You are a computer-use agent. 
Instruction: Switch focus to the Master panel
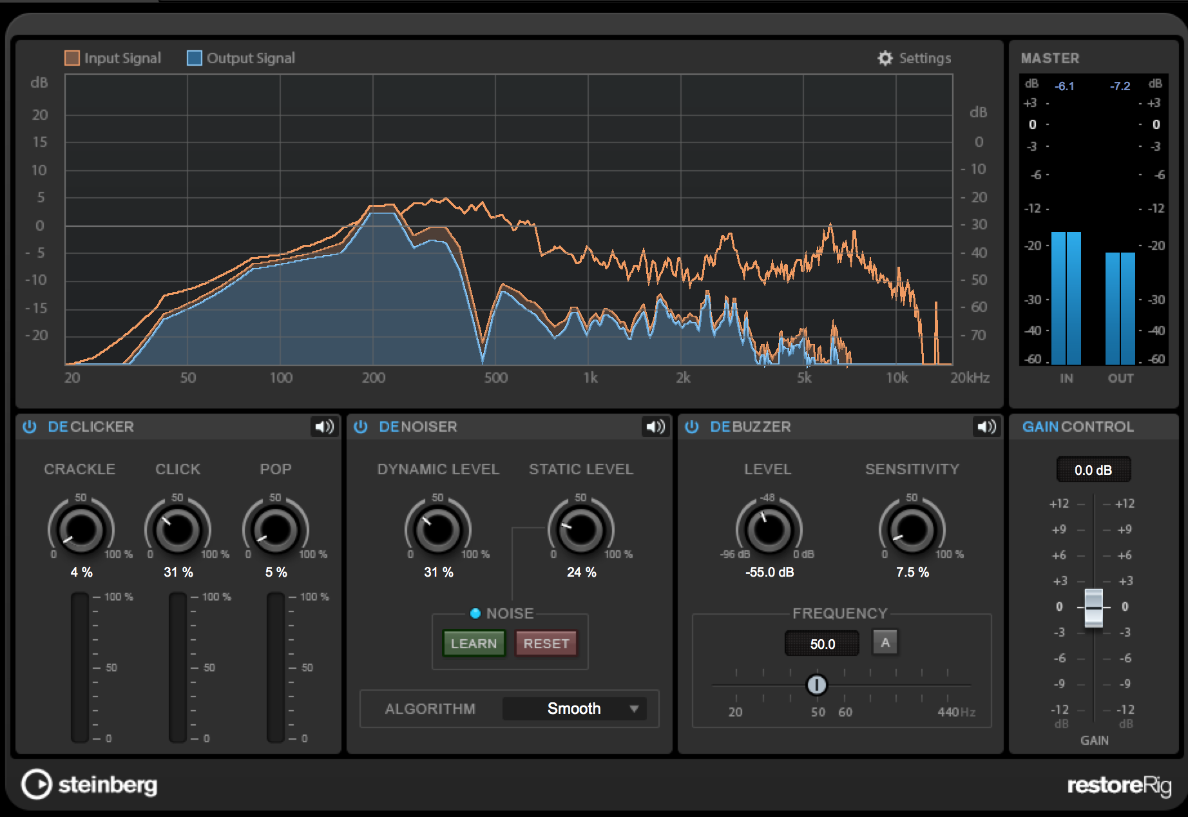click(x=1050, y=58)
